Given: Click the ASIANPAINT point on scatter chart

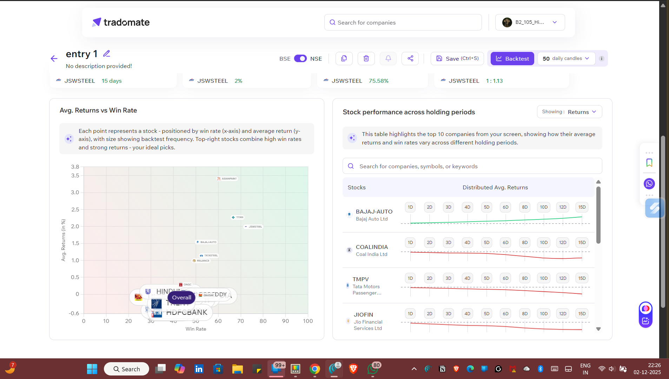Looking at the screenshot, I should 227,179.
